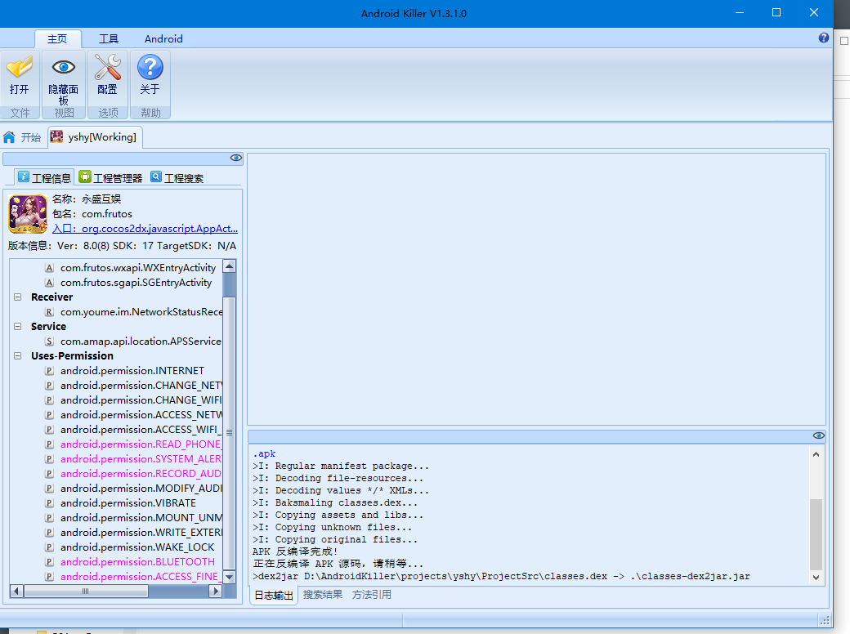Switch to the Android ribbon tab
The height and width of the screenshot is (634, 850).
(x=163, y=38)
